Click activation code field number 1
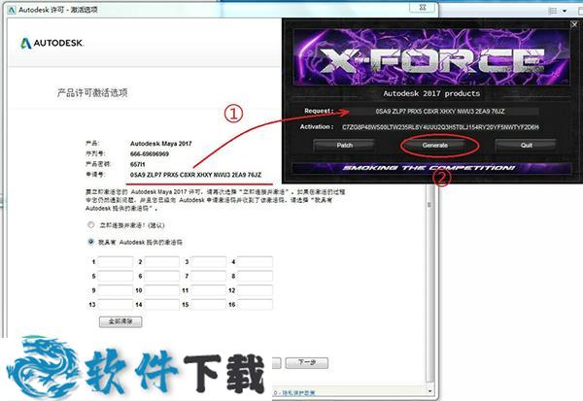Viewport: 583px width, 401px height. pyautogui.click(x=116, y=261)
